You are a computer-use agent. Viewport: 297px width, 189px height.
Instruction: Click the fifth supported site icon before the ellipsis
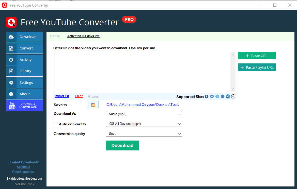[x=228, y=96]
